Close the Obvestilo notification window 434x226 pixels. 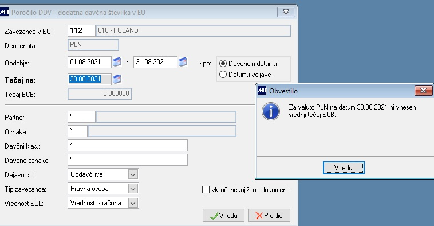423,91
